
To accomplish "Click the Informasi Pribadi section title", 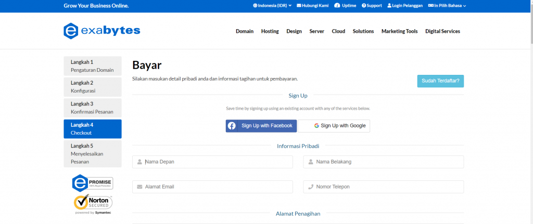I will 298,146.
